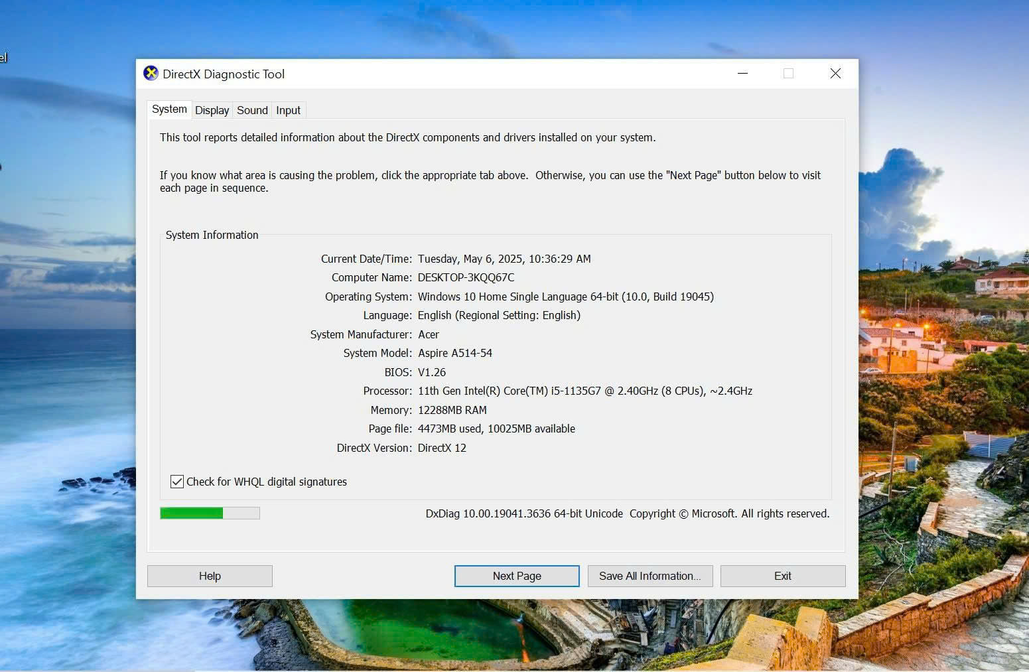The image size is (1029, 672).
Task: Click the Help button
Action: [x=210, y=576]
